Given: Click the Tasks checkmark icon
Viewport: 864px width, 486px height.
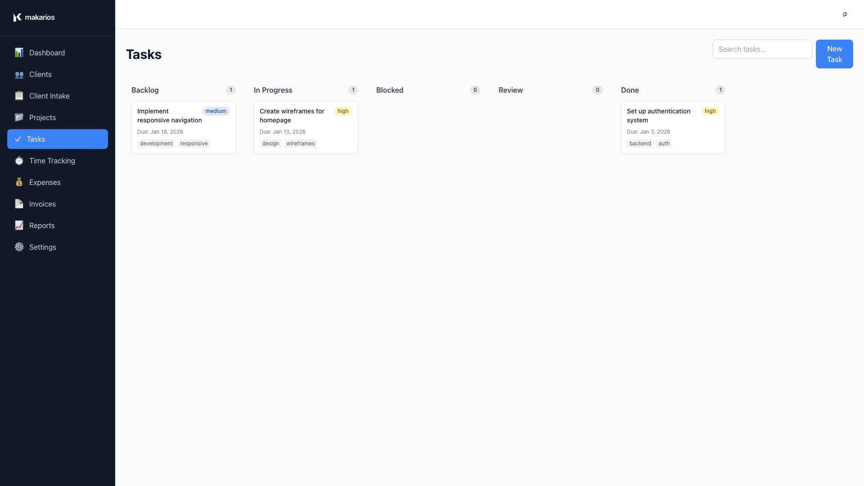Looking at the screenshot, I should click(19, 139).
